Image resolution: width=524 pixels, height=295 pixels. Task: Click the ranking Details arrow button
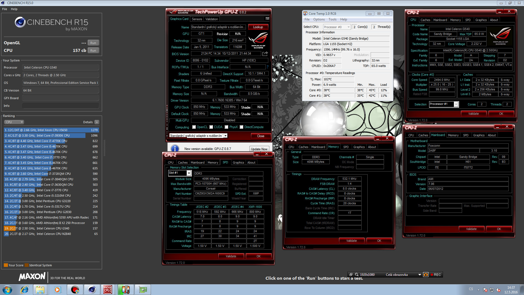click(97, 122)
